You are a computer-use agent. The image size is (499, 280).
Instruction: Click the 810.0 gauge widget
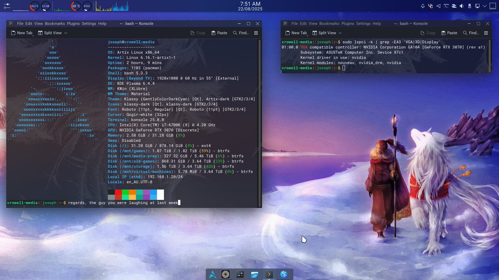pos(87,6)
